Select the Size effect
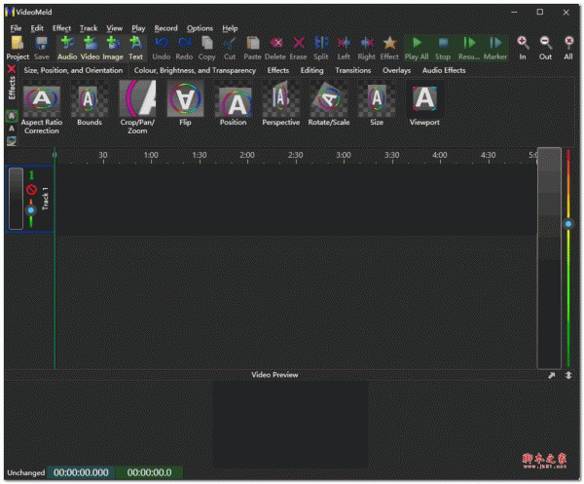 [377, 103]
